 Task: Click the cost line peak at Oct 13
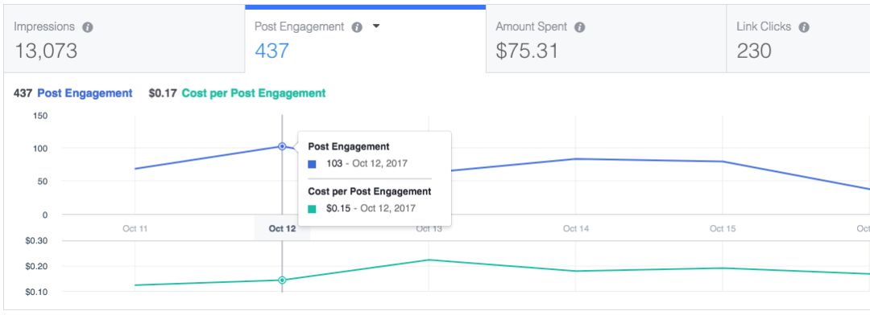[x=429, y=260]
